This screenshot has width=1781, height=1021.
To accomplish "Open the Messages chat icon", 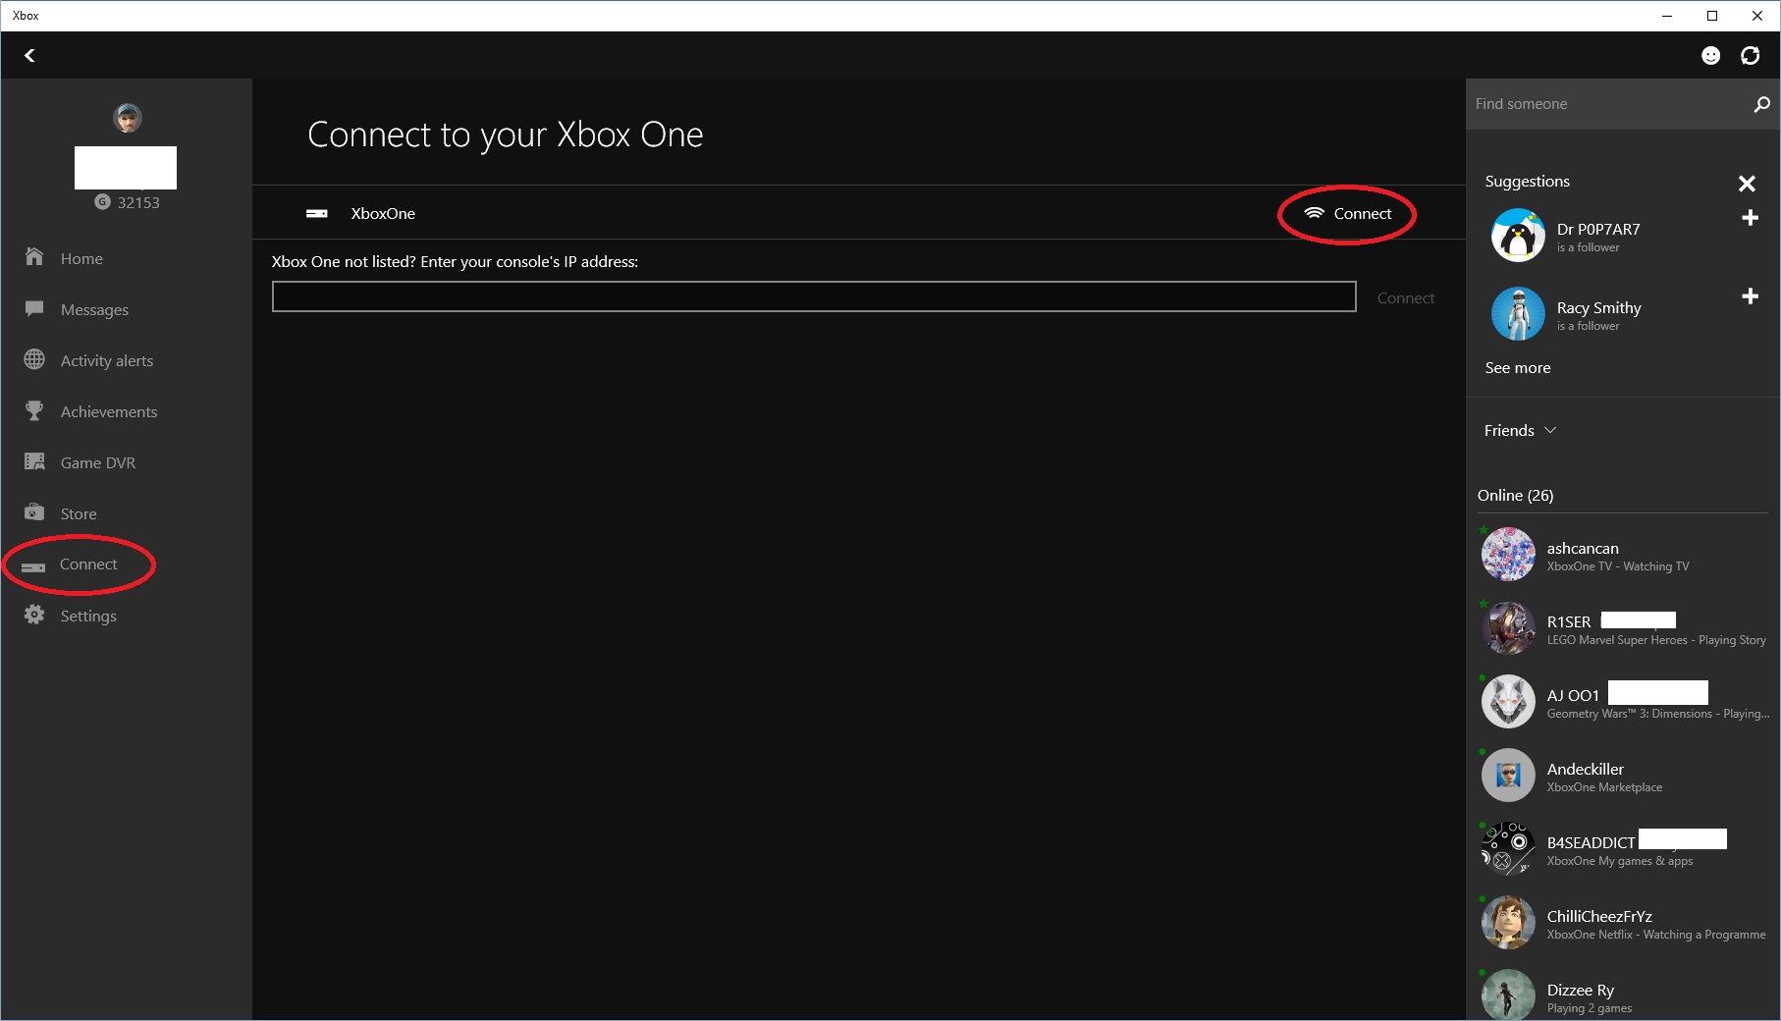I will click(34, 308).
